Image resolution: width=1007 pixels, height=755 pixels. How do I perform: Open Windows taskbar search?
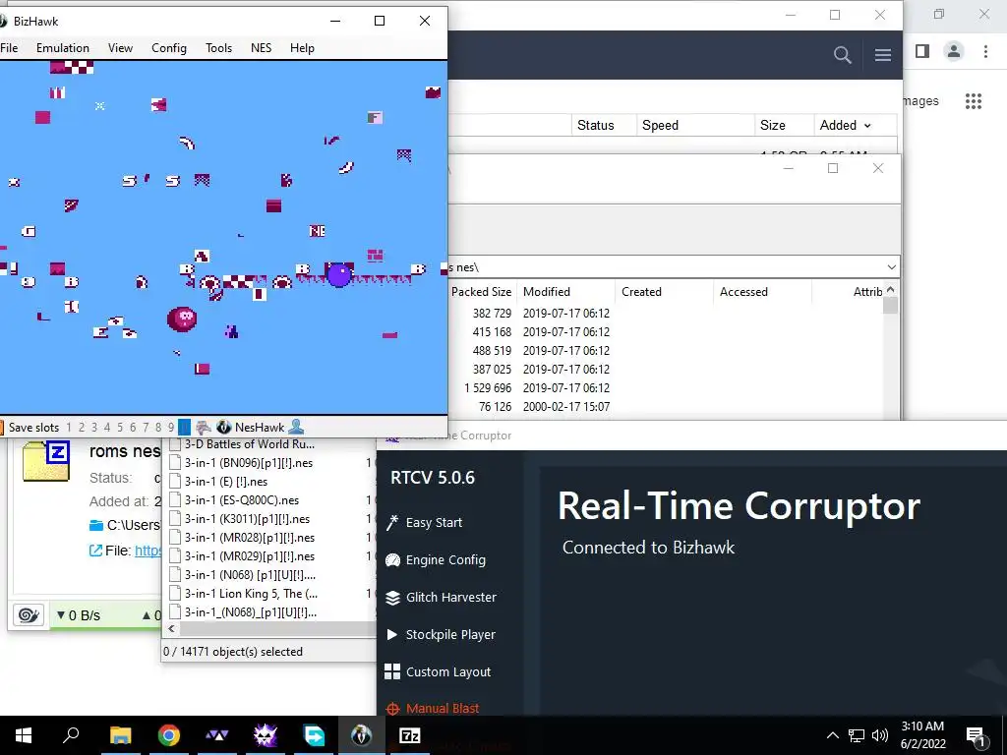pos(71,735)
